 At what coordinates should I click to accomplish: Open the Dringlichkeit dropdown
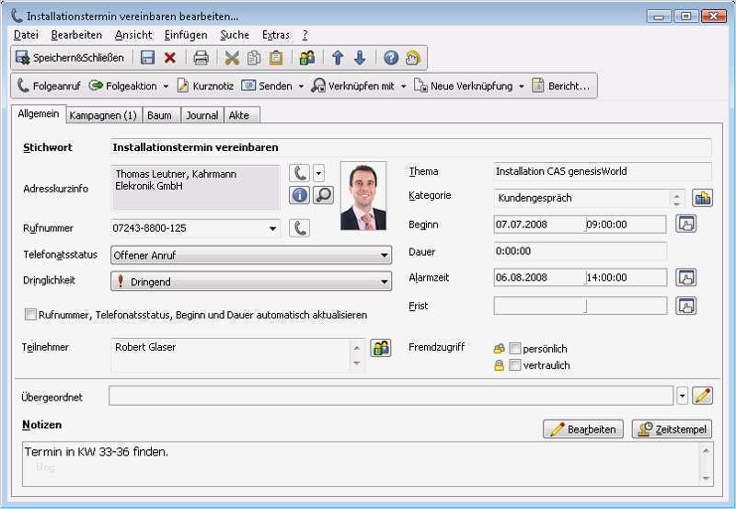[385, 283]
